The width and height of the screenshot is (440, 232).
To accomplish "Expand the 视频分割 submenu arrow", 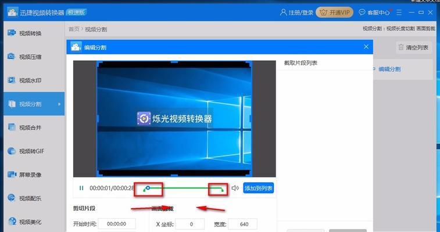I will coord(59,104).
